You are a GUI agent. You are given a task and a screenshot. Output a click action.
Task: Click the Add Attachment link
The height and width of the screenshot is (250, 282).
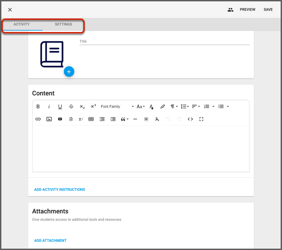pos(50,241)
